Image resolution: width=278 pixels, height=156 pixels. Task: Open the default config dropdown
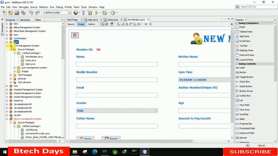(57, 13)
